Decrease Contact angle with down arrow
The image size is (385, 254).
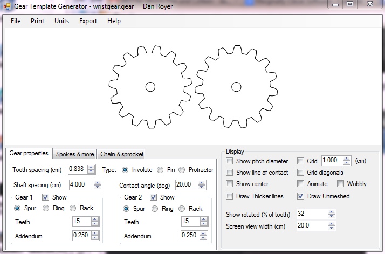click(x=202, y=187)
